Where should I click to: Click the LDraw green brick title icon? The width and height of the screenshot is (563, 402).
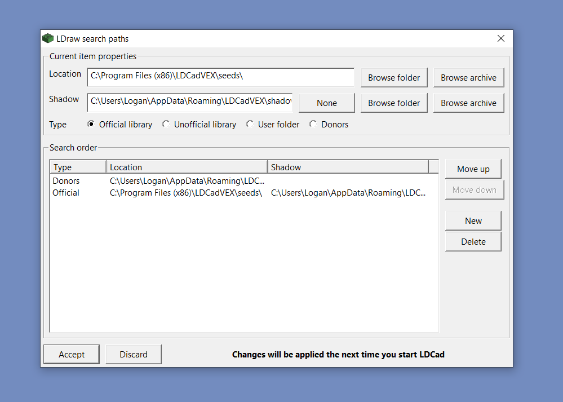click(48, 39)
